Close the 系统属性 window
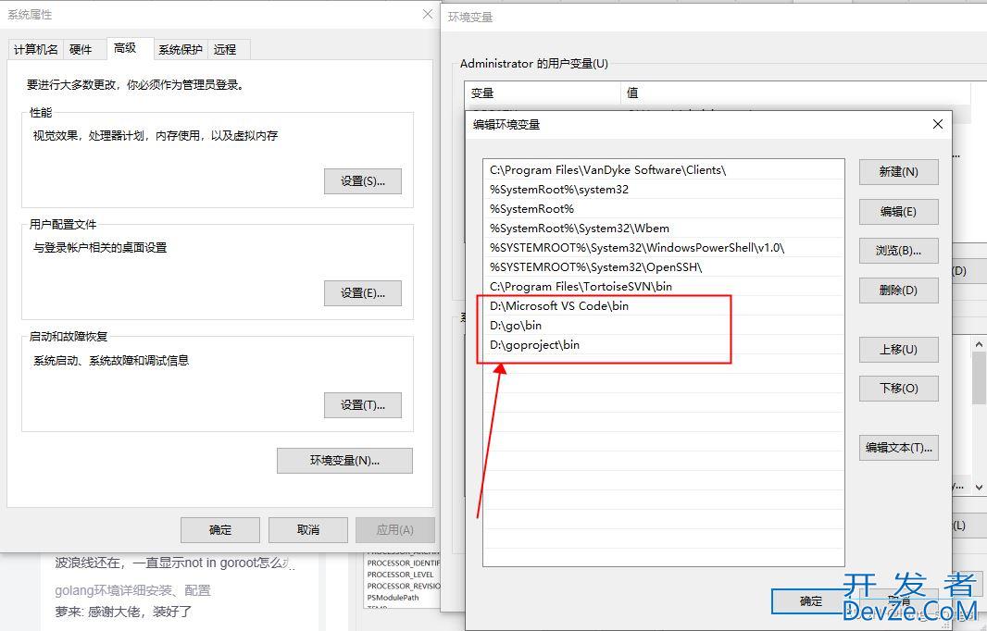Screen dimensions: 987x631 (428, 14)
